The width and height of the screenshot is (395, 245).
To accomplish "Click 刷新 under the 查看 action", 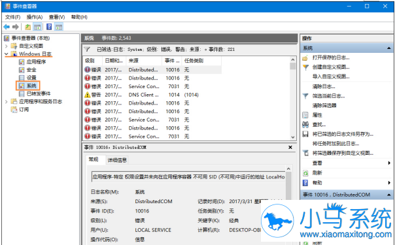I will 317,173.
